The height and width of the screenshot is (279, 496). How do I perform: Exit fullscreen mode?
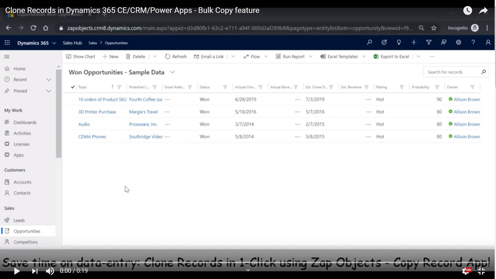tap(481, 271)
